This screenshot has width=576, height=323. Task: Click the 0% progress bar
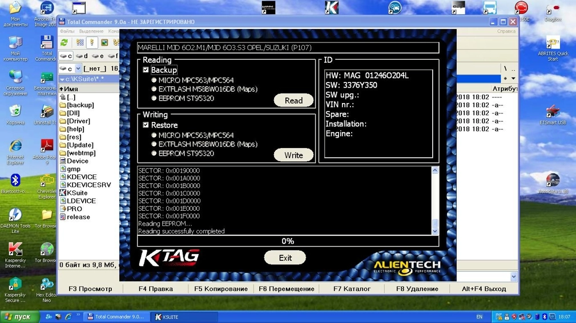tap(288, 241)
